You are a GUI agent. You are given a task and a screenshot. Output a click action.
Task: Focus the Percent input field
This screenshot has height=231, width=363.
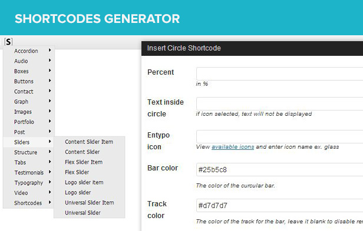[280, 73]
